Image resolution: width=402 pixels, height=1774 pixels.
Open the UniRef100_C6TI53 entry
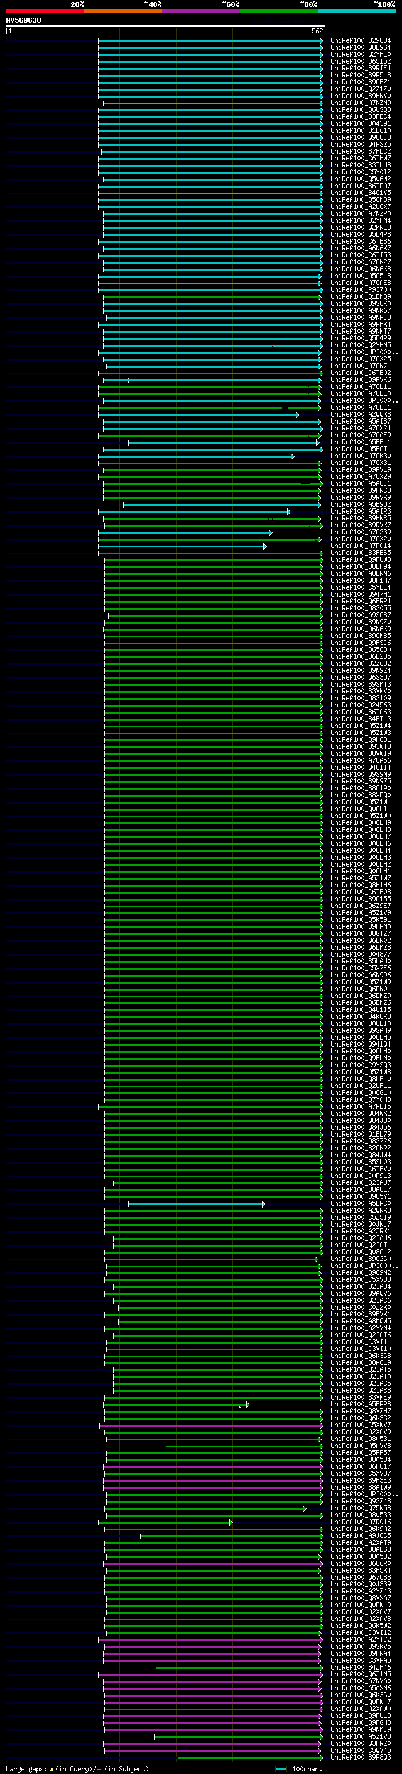point(360,255)
